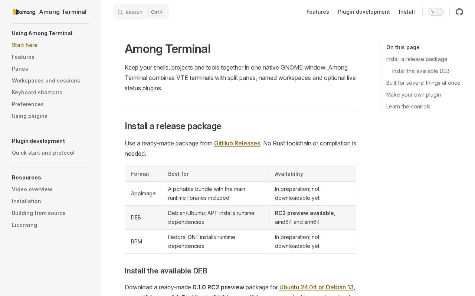475x296 pixels.
Task: Open Preferences in the sidebar
Action: coord(28,104)
